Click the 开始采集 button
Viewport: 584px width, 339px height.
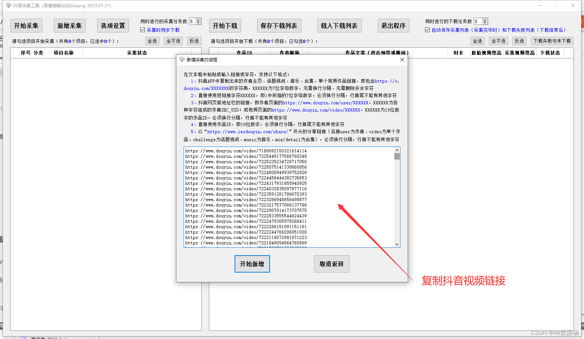(x=26, y=26)
